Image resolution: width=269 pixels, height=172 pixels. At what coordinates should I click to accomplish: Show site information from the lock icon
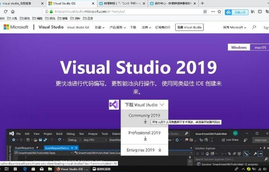51,12
